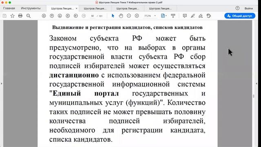The width and height of the screenshot is (261, 147).
Task: Open the page fit options dropdown
Action: (164, 16)
